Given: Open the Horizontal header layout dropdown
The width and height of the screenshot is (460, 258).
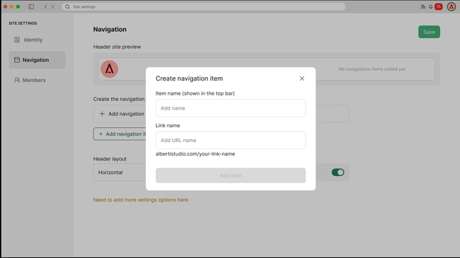Looking at the screenshot, I should 120,172.
